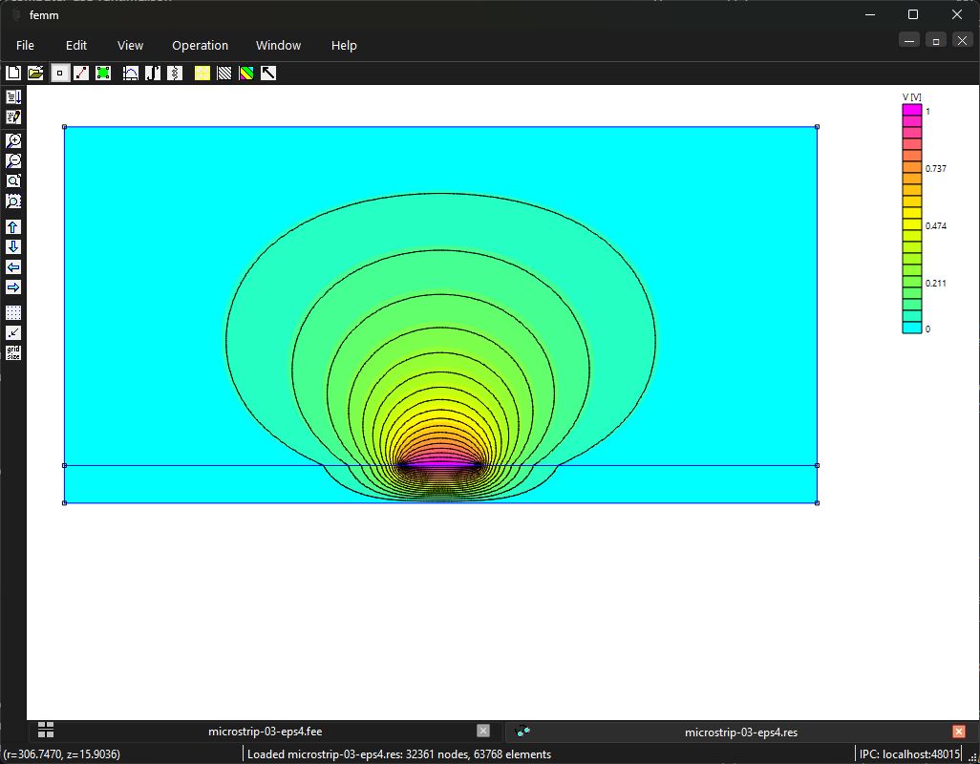Click the zoom window magnifier icon
The width and height of the screenshot is (980, 764).
pyautogui.click(x=13, y=180)
